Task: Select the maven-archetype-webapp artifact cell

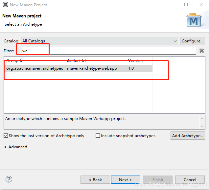Action: (95, 68)
